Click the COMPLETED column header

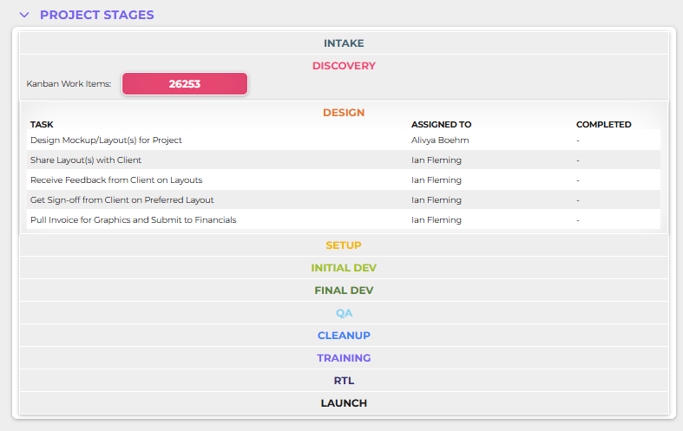[604, 125]
